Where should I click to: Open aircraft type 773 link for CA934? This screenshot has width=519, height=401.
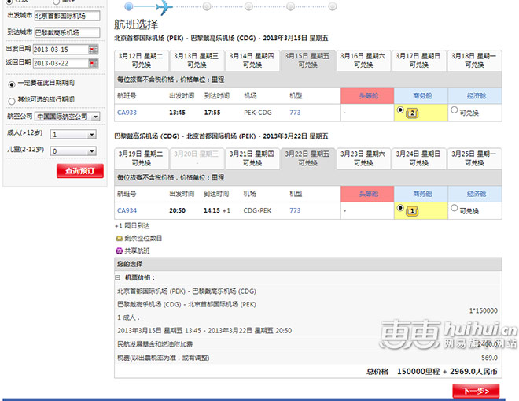[295, 210]
